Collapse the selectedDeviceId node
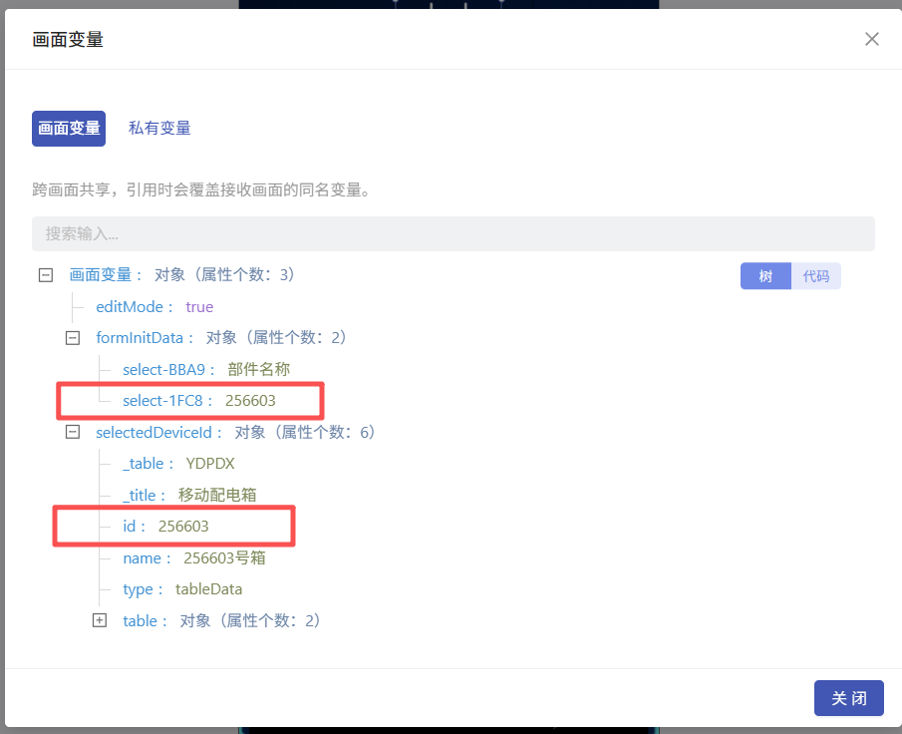902x734 pixels. click(72, 432)
